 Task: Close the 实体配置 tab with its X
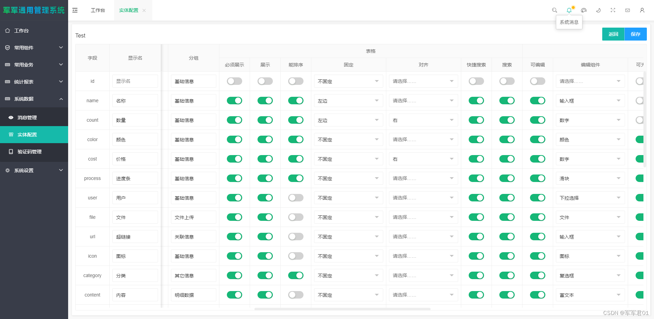144,11
